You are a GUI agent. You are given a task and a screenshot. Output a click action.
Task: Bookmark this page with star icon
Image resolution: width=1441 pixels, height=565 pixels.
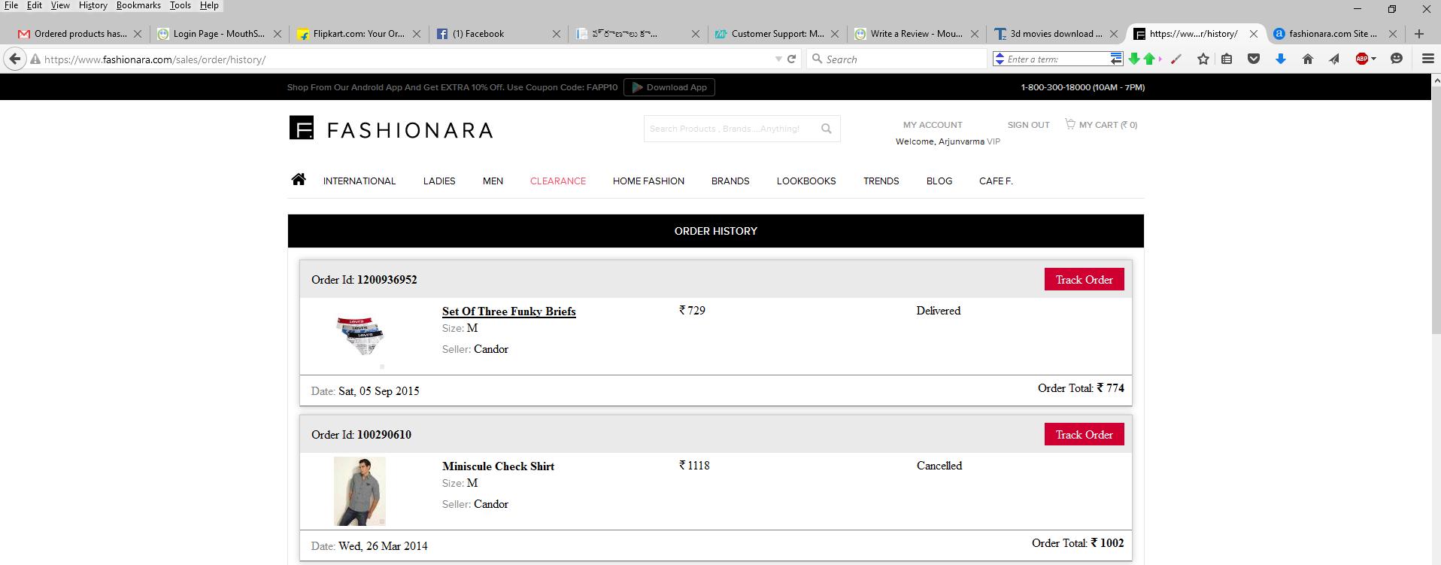(1203, 59)
